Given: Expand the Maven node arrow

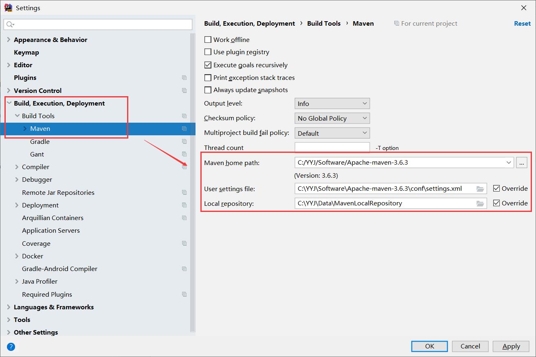Looking at the screenshot, I should (25, 128).
